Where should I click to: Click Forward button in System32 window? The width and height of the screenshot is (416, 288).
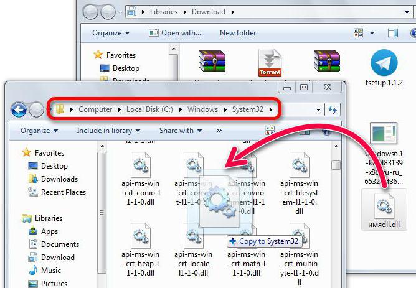click(36, 109)
